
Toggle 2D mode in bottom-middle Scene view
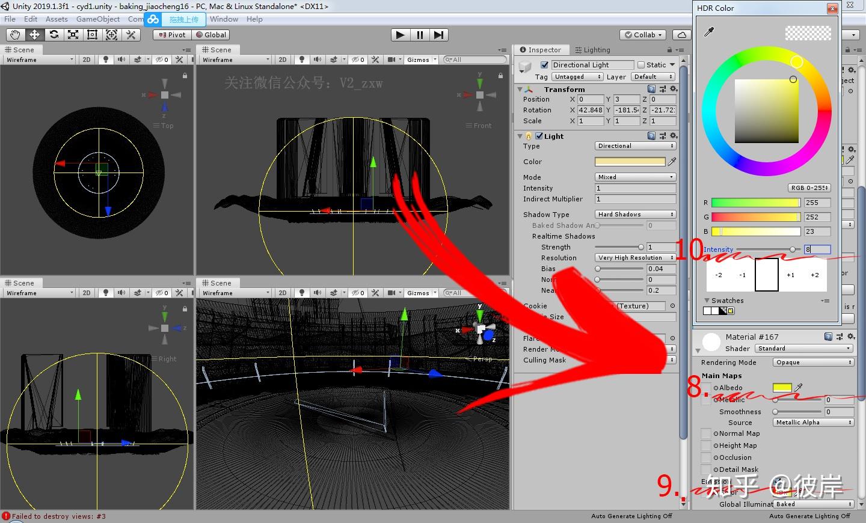[x=283, y=293]
